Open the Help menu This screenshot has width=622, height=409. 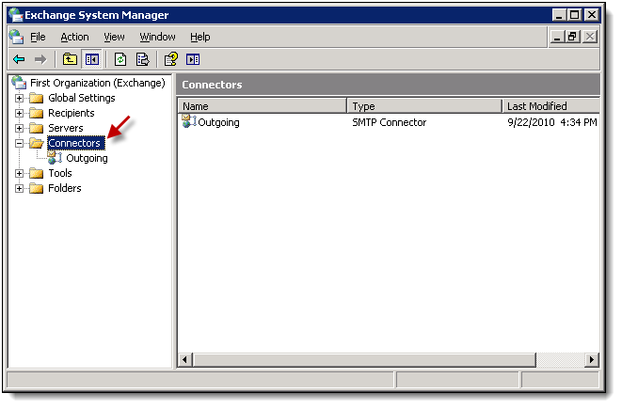[199, 37]
